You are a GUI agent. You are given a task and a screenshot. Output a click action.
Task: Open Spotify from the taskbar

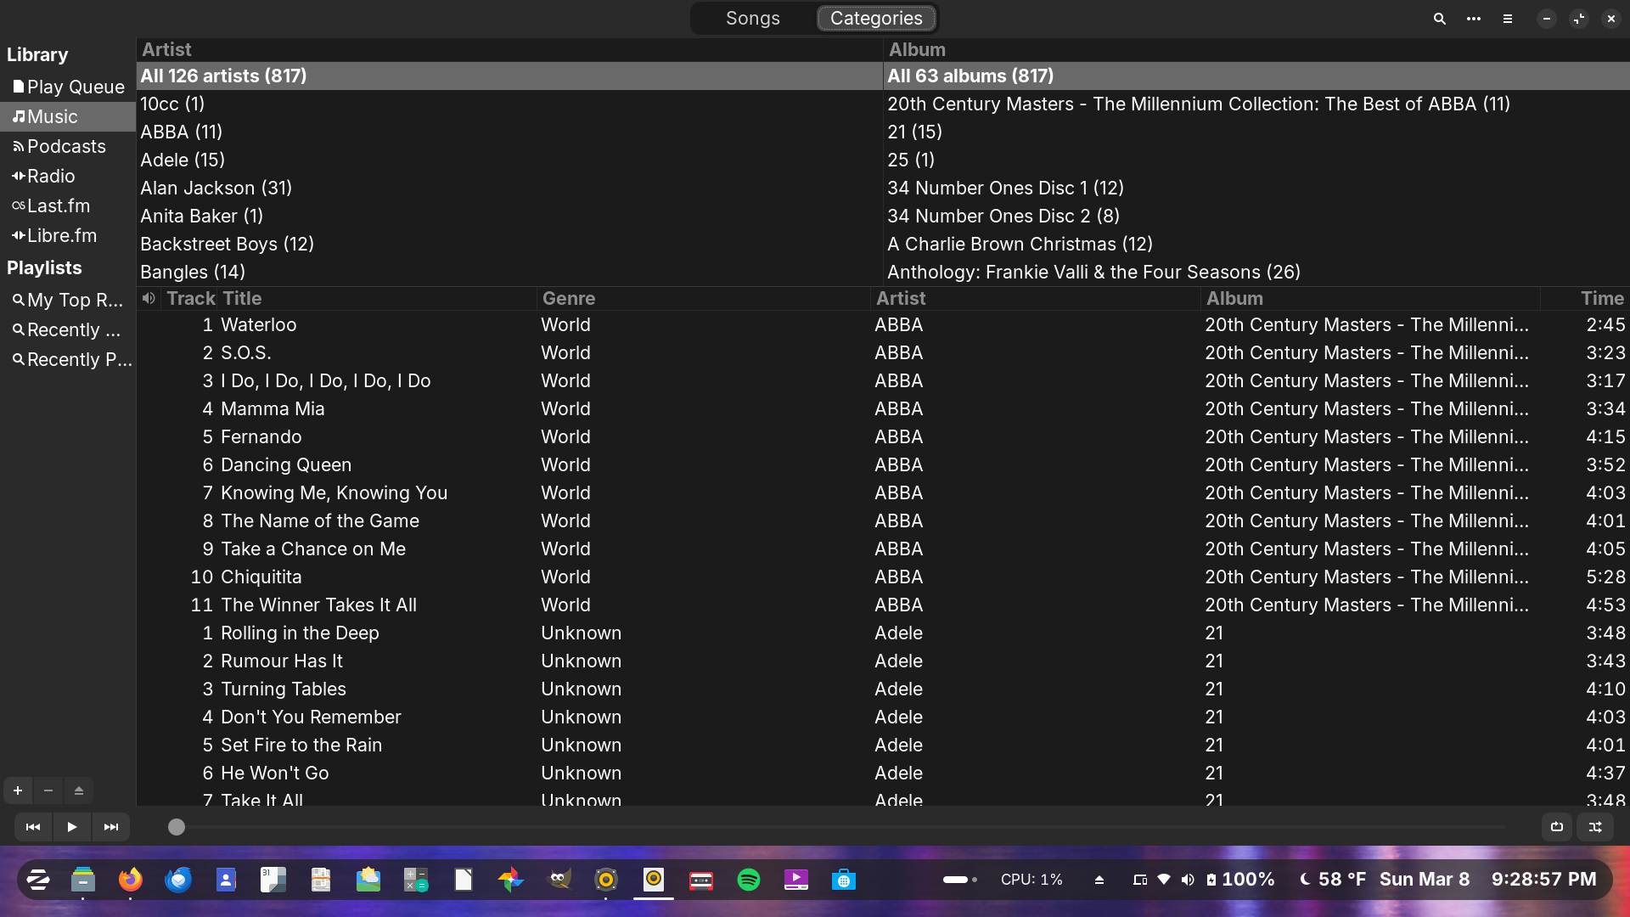click(749, 880)
